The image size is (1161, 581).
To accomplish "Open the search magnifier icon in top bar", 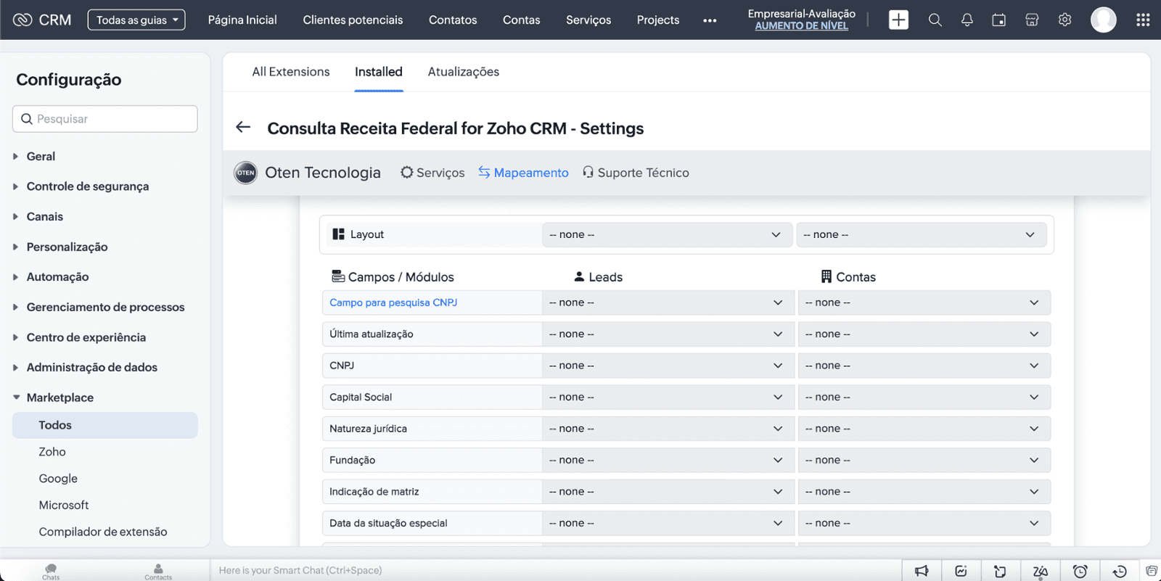I will tap(935, 20).
